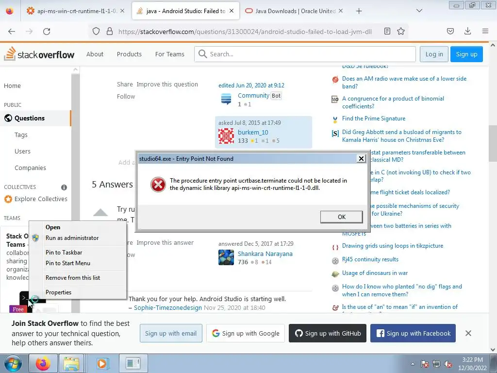Open the tracking protection shield icon
Image resolution: width=497 pixels, height=373 pixels.
[x=96, y=31]
